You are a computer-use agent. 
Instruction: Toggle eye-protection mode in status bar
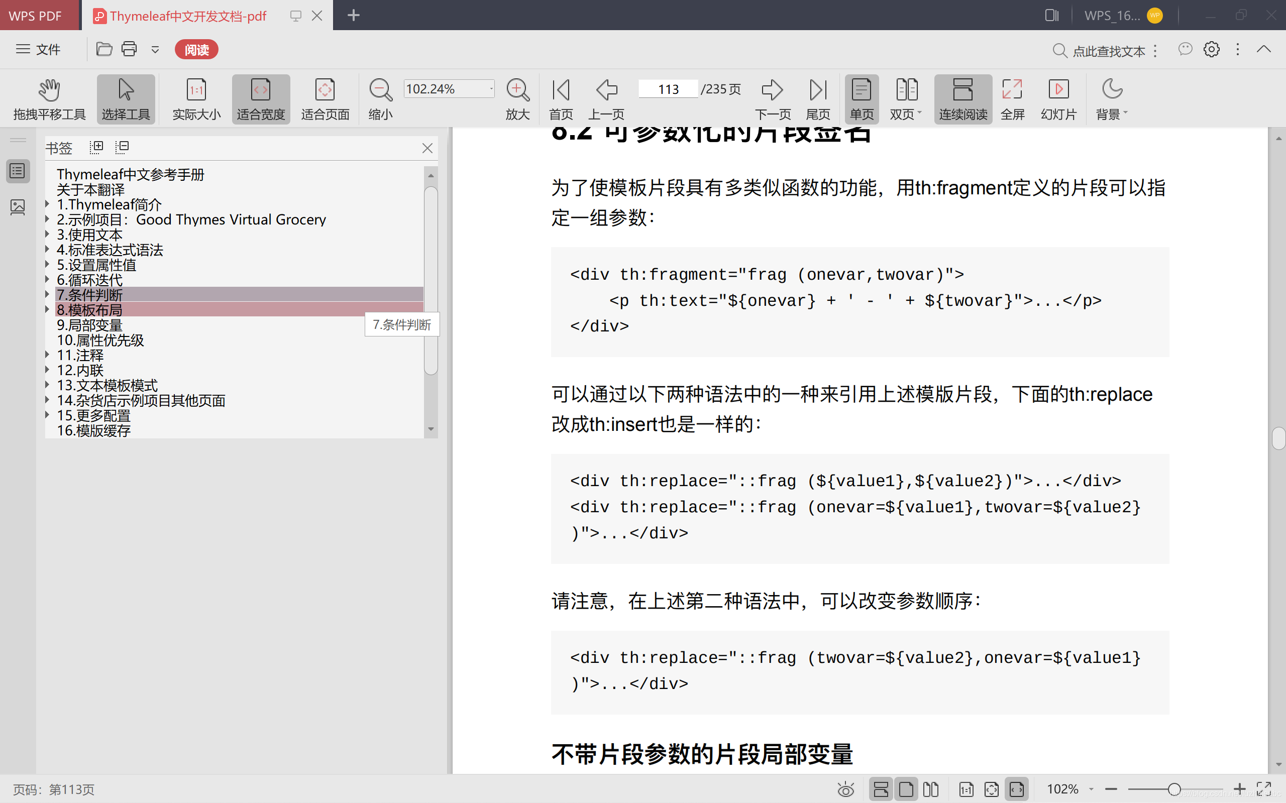point(845,789)
